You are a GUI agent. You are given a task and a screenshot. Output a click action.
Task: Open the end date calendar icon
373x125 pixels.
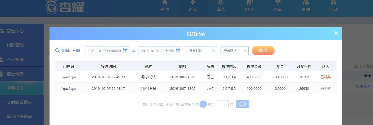click(178, 51)
